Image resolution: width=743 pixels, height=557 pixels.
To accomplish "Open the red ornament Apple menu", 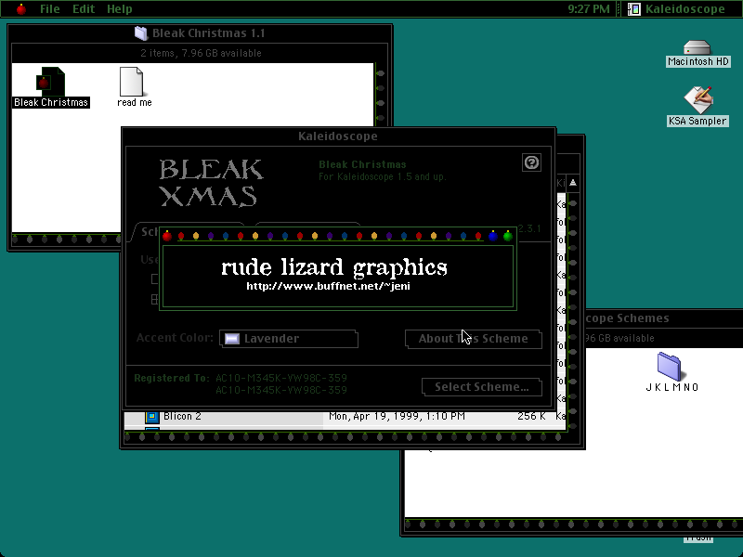I will click(20, 9).
